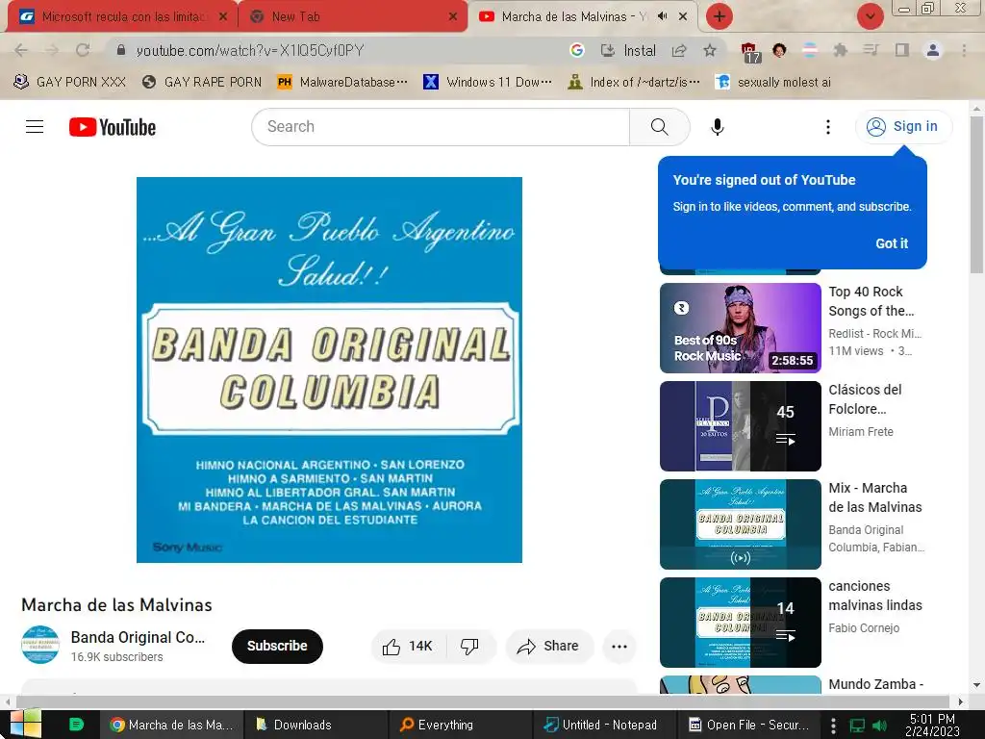Image resolution: width=985 pixels, height=739 pixels.
Task: Focus the YouTube search field
Action: pyautogui.click(x=441, y=127)
